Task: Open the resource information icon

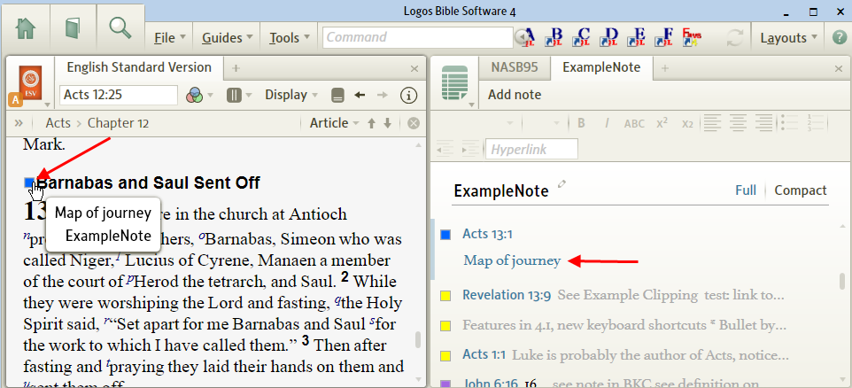Action: [408, 96]
